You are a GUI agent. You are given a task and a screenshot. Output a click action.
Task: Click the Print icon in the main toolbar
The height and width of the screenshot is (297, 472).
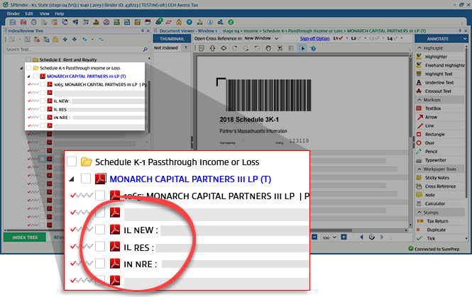34,22
